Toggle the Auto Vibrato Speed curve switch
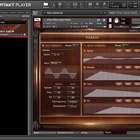Screen dimensions: 140x140 pyautogui.click(x=85, y=51)
